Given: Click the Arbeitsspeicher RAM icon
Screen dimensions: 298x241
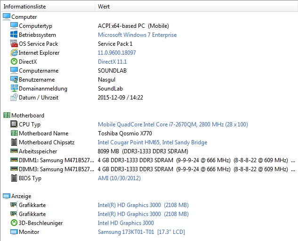Looking at the screenshot, I should click(x=14, y=151).
